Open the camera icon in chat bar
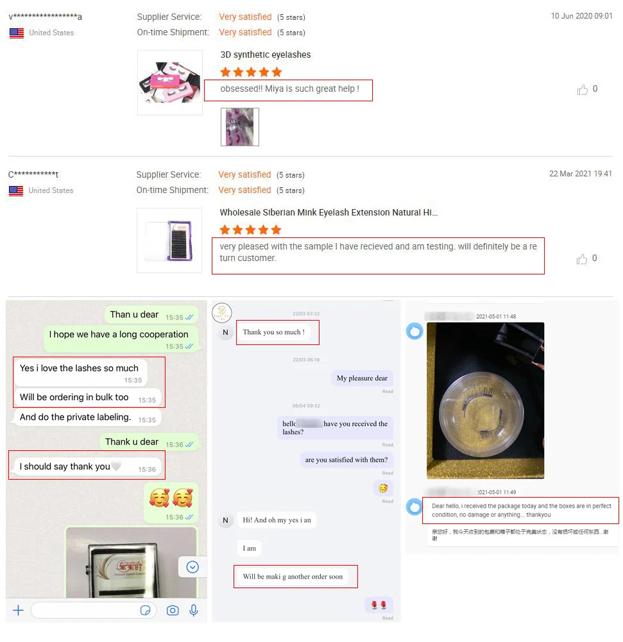Viewport: 623px width, 642px height. click(x=173, y=611)
